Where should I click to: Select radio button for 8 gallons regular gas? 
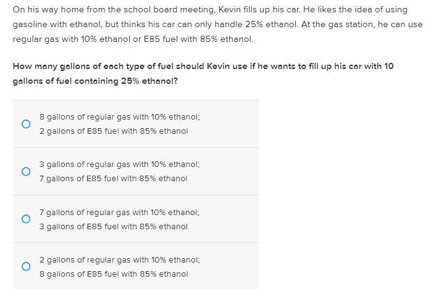(x=26, y=124)
